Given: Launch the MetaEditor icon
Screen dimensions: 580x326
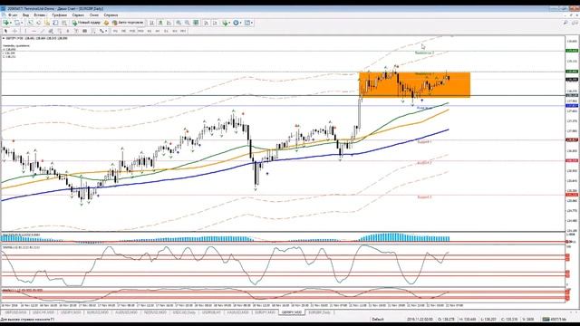Looking at the screenshot, I should pyautogui.click(x=107, y=23).
